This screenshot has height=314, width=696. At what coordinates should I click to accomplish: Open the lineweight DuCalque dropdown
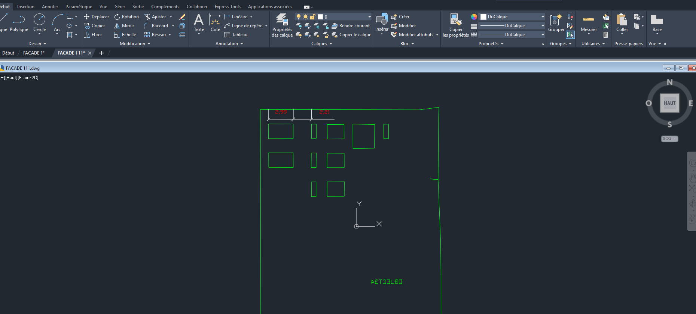coord(543,26)
